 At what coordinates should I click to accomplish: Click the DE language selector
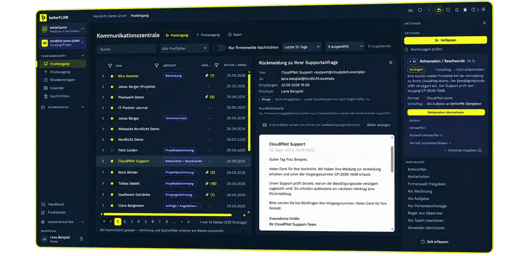point(411,10)
